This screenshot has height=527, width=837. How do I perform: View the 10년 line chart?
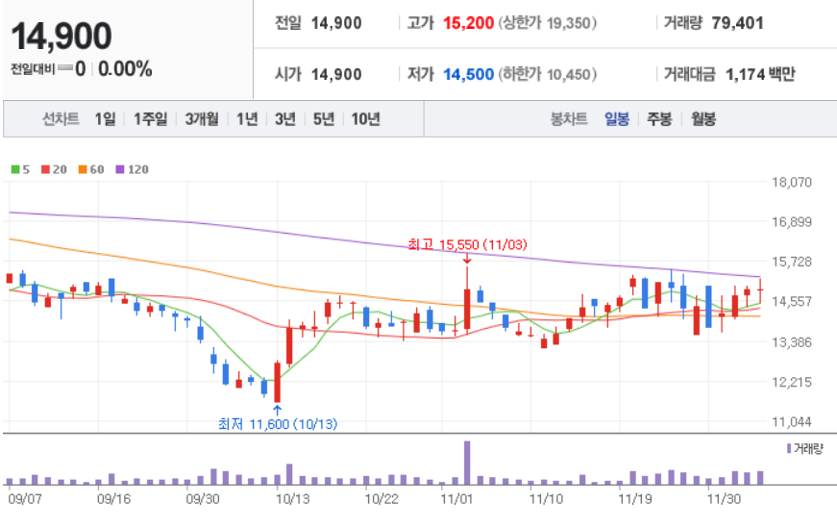click(x=366, y=118)
